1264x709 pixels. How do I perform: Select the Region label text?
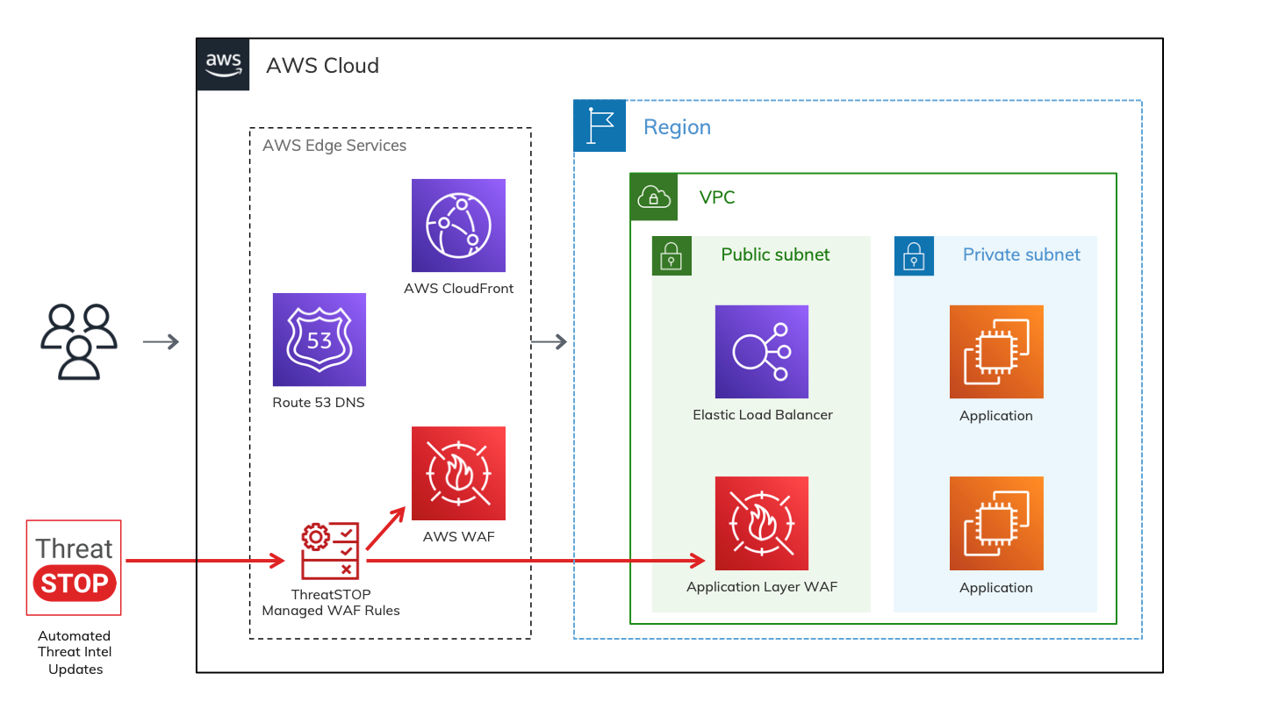[x=677, y=126]
